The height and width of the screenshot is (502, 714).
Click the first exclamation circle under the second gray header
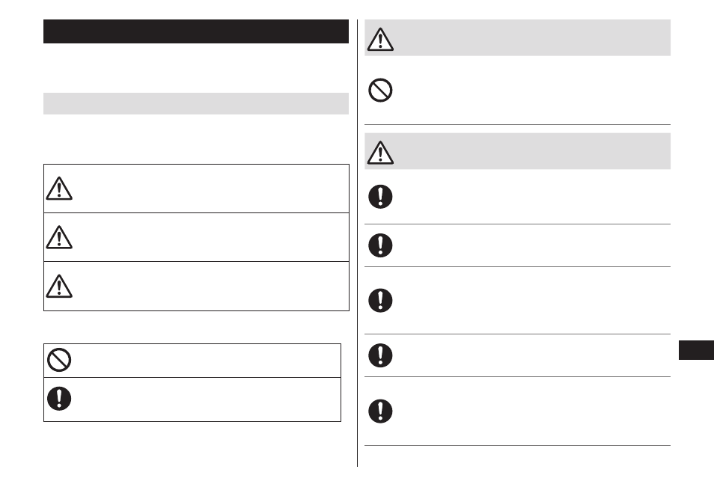380,197
